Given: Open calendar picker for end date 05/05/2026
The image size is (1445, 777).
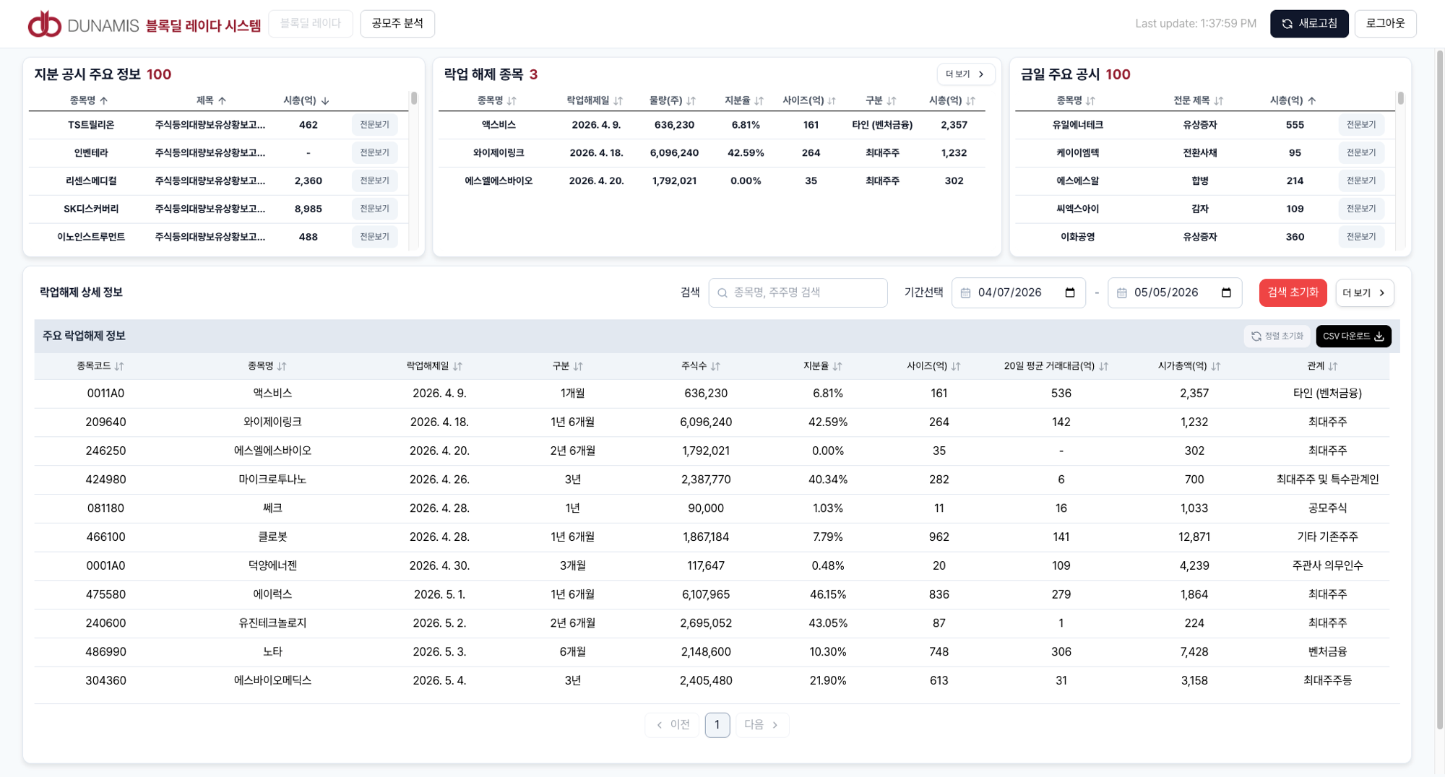Looking at the screenshot, I should [1226, 292].
